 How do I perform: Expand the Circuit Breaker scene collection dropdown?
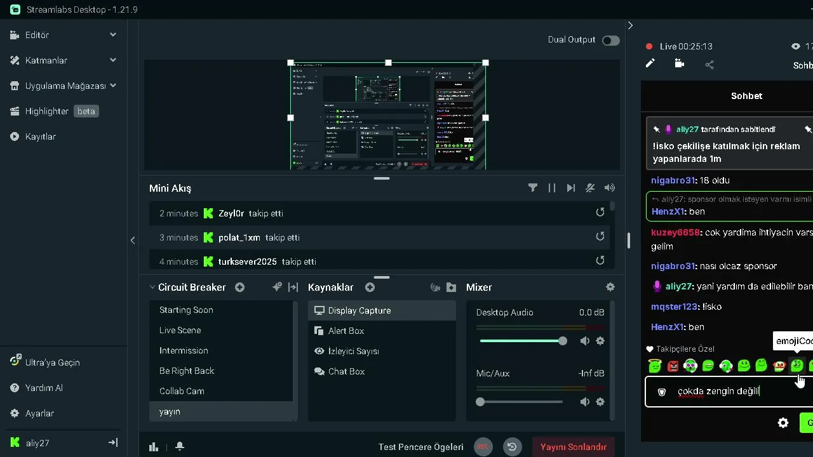(x=152, y=288)
